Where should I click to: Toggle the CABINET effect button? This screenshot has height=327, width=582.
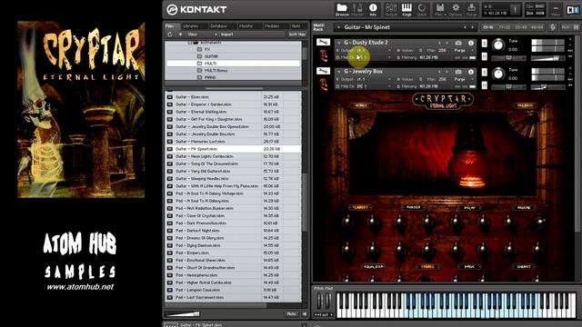[x=524, y=266]
